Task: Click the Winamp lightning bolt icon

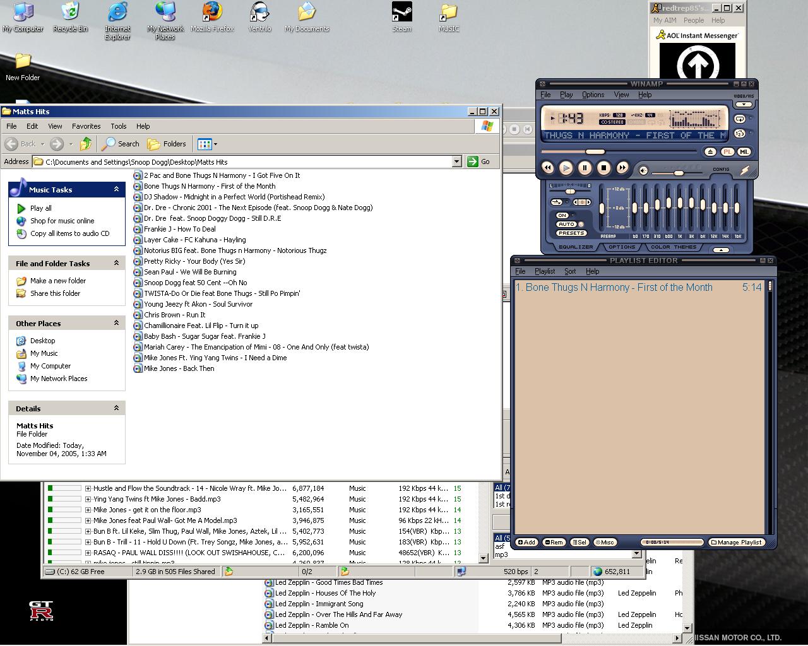Action: [x=745, y=170]
